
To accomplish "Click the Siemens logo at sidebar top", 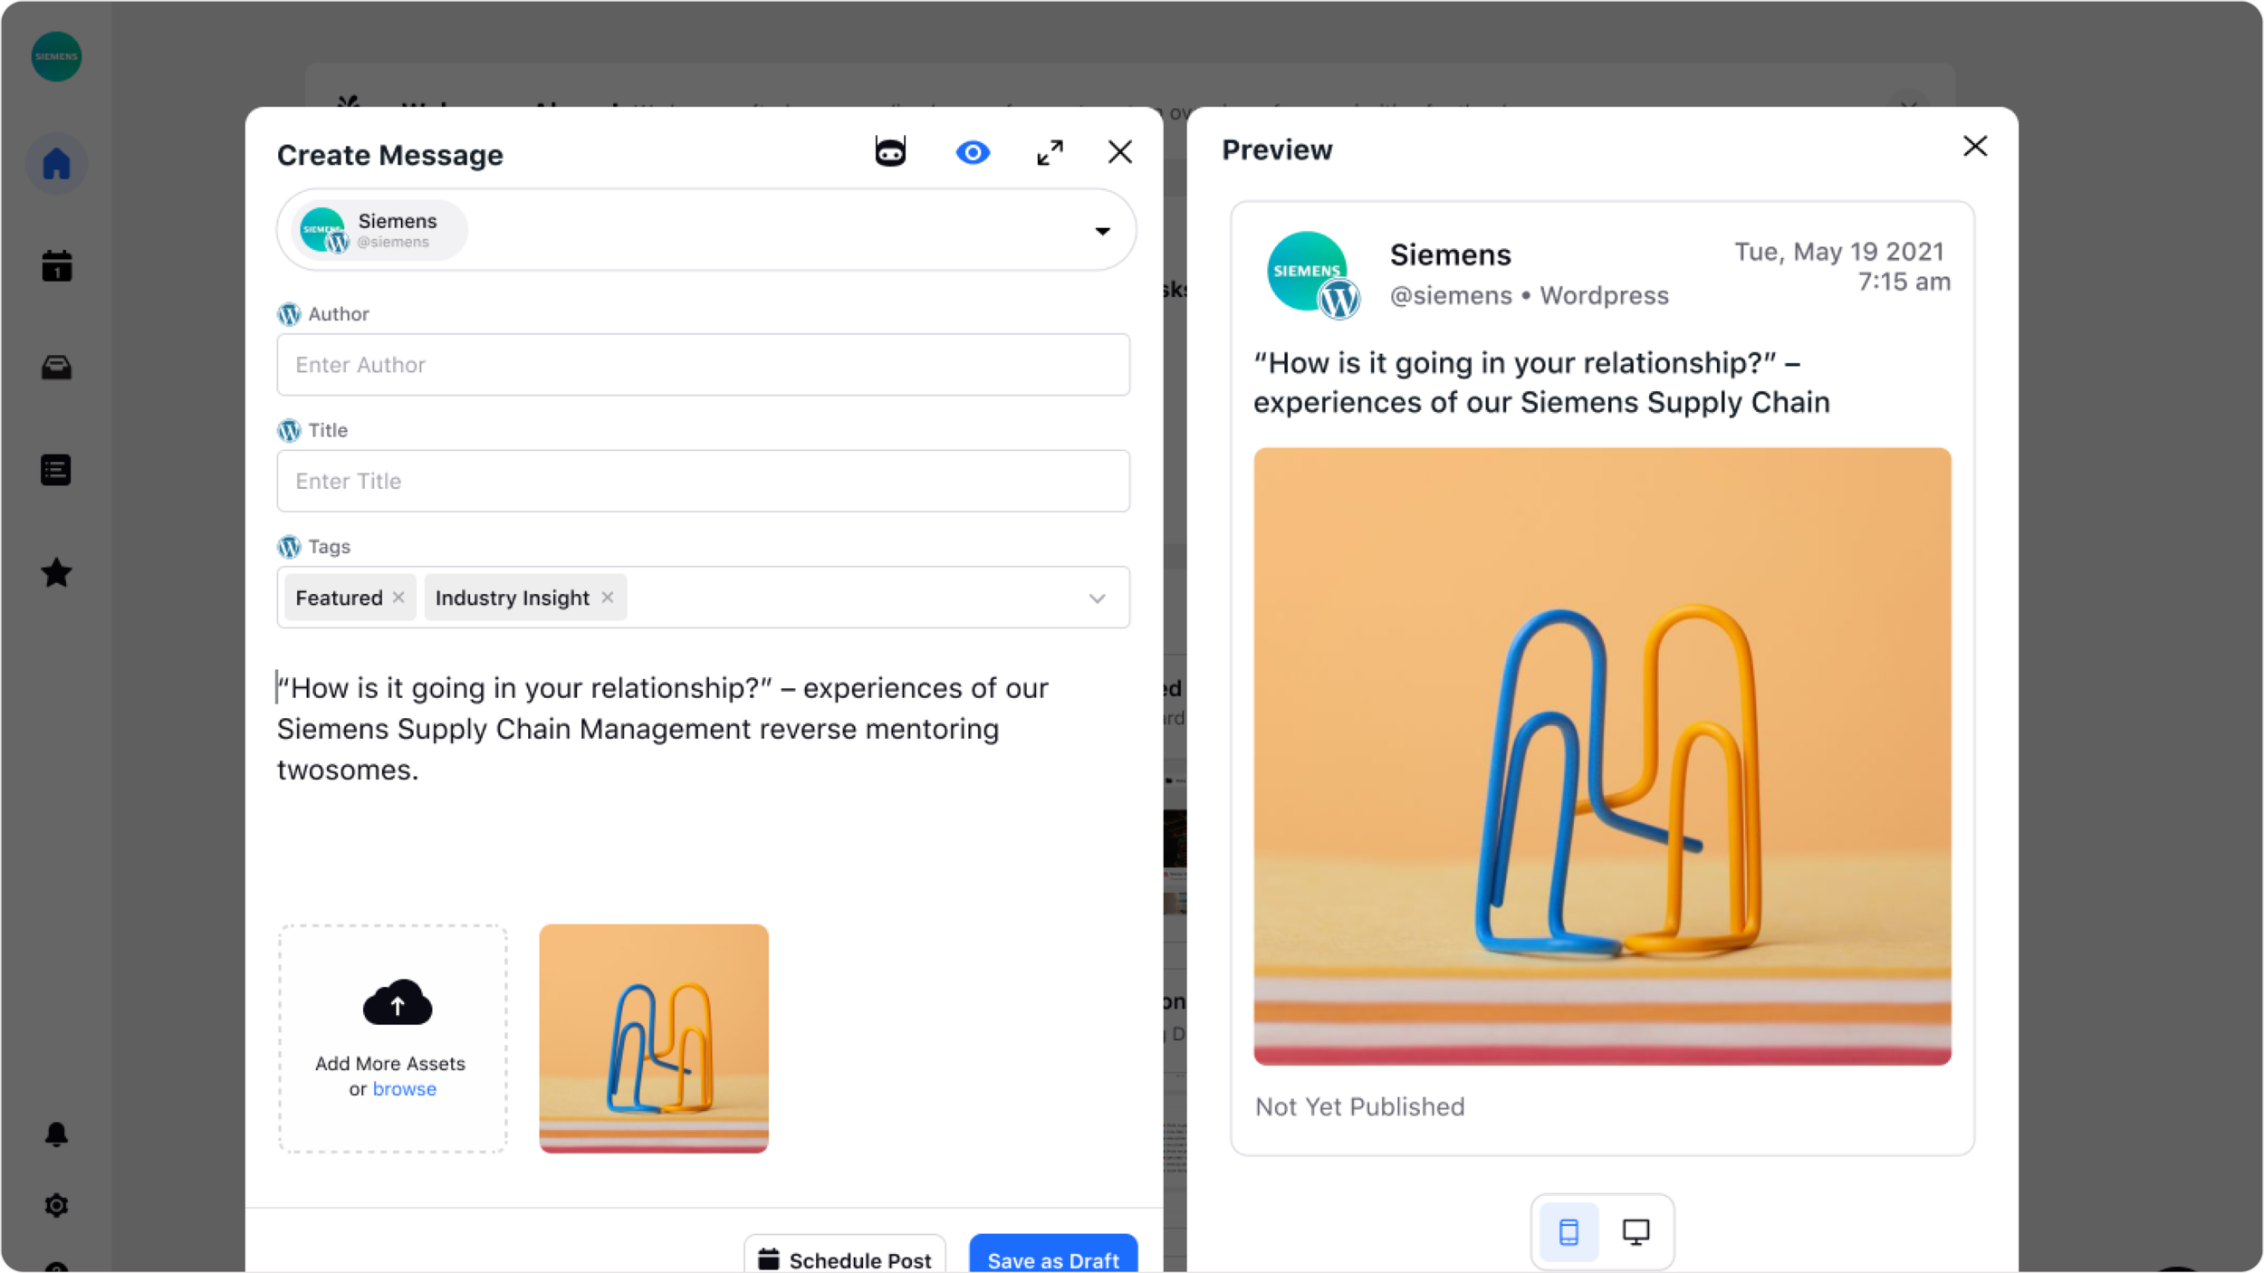I will pyautogui.click(x=56, y=56).
